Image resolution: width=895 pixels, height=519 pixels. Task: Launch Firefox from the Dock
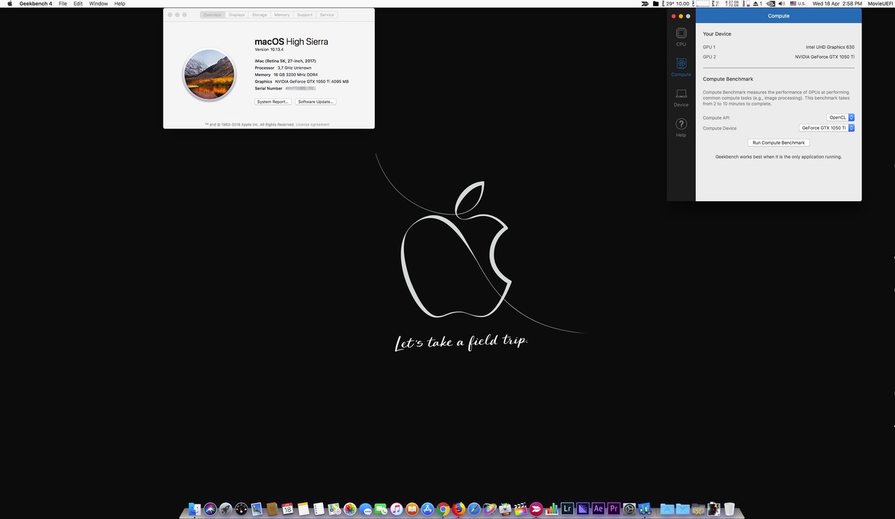(x=458, y=509)
